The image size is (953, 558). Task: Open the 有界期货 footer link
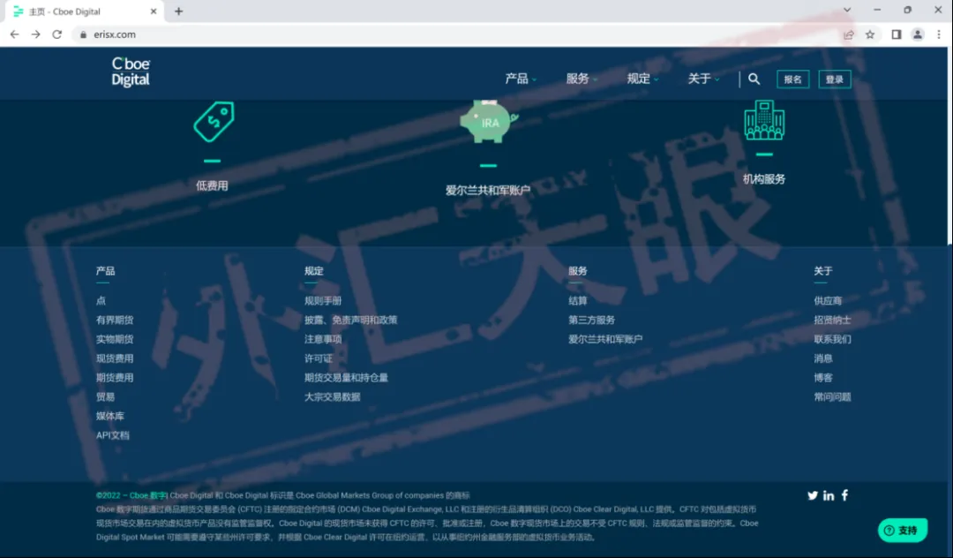point(114,320)
